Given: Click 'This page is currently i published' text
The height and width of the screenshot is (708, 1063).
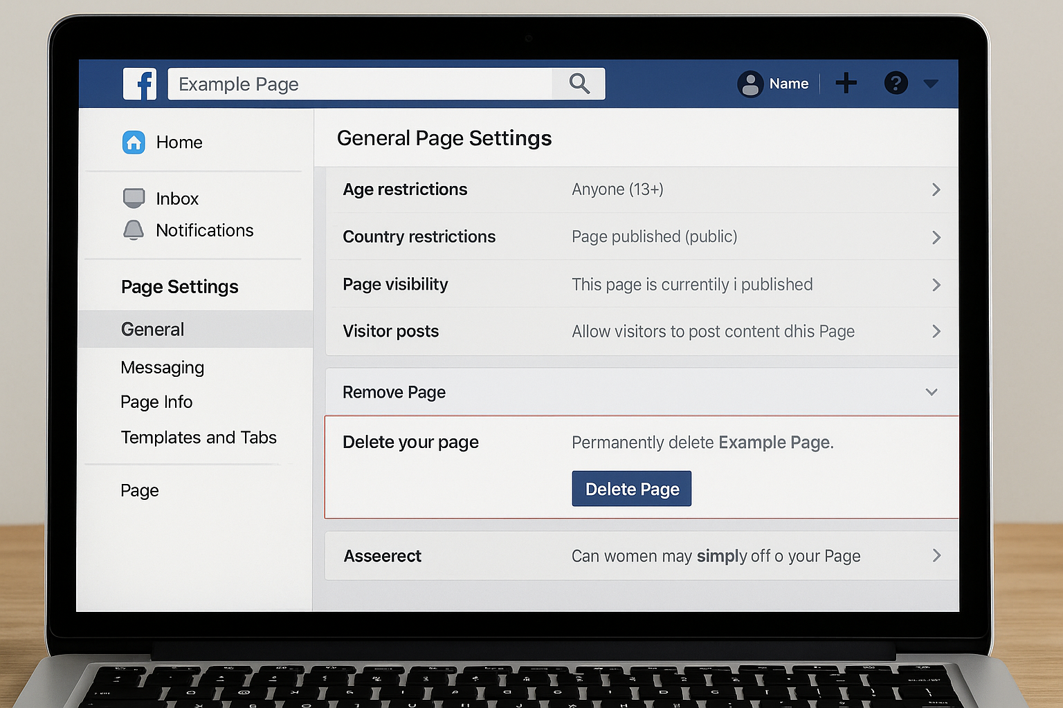Looking at the screenshot, I should 693,284.
